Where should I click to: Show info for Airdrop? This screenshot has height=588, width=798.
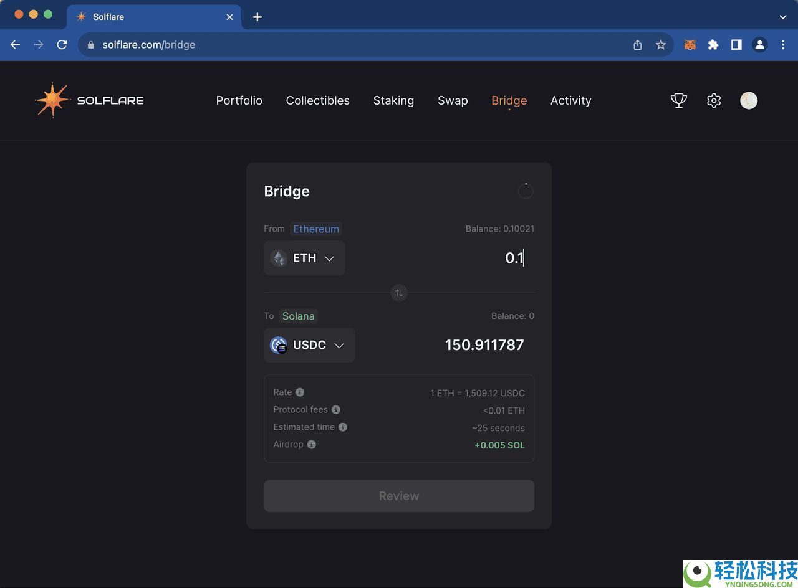[x=312, y=445]
